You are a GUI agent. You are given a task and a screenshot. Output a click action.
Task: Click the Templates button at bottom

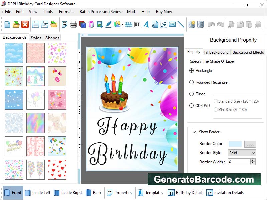coord(150,193)
